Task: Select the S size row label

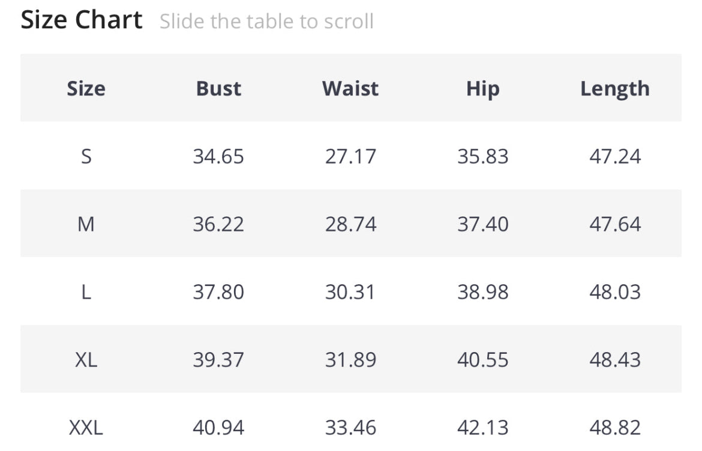Action: pos(86,156)
